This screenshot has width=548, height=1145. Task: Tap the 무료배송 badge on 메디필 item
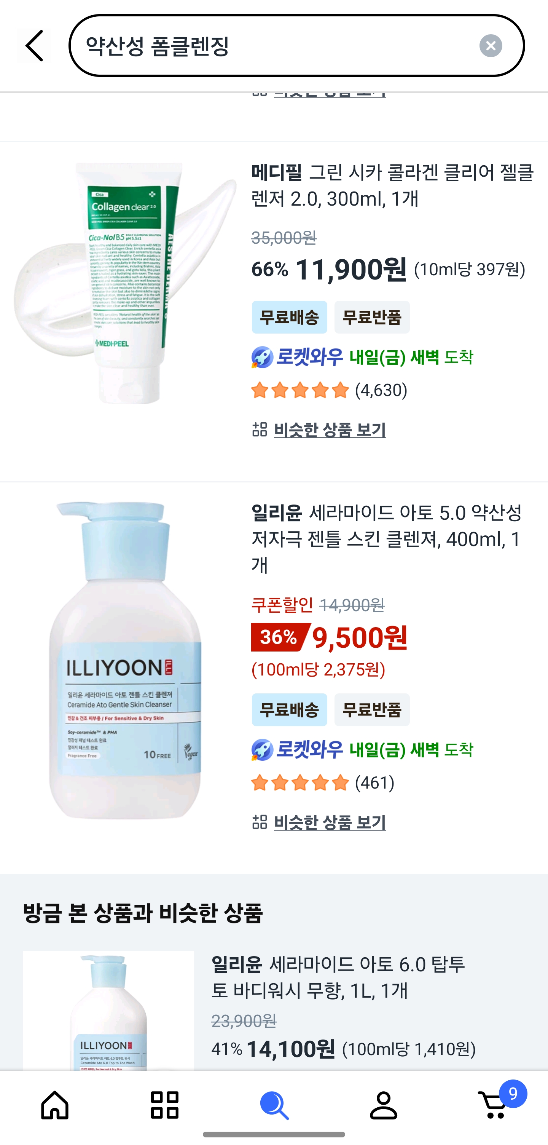click(289, 317)
